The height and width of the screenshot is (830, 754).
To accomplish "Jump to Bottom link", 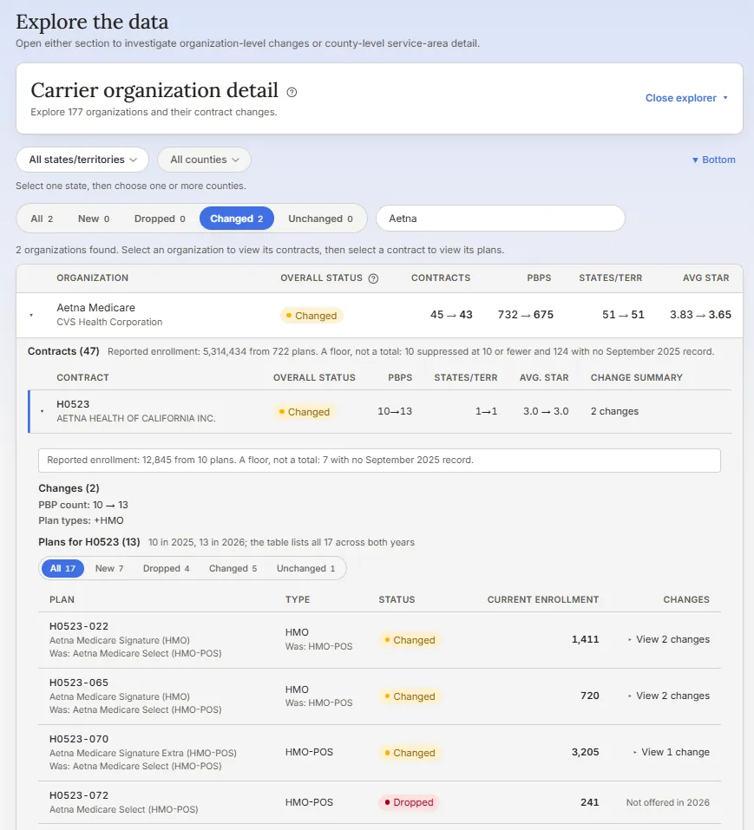I will (713, 160).
